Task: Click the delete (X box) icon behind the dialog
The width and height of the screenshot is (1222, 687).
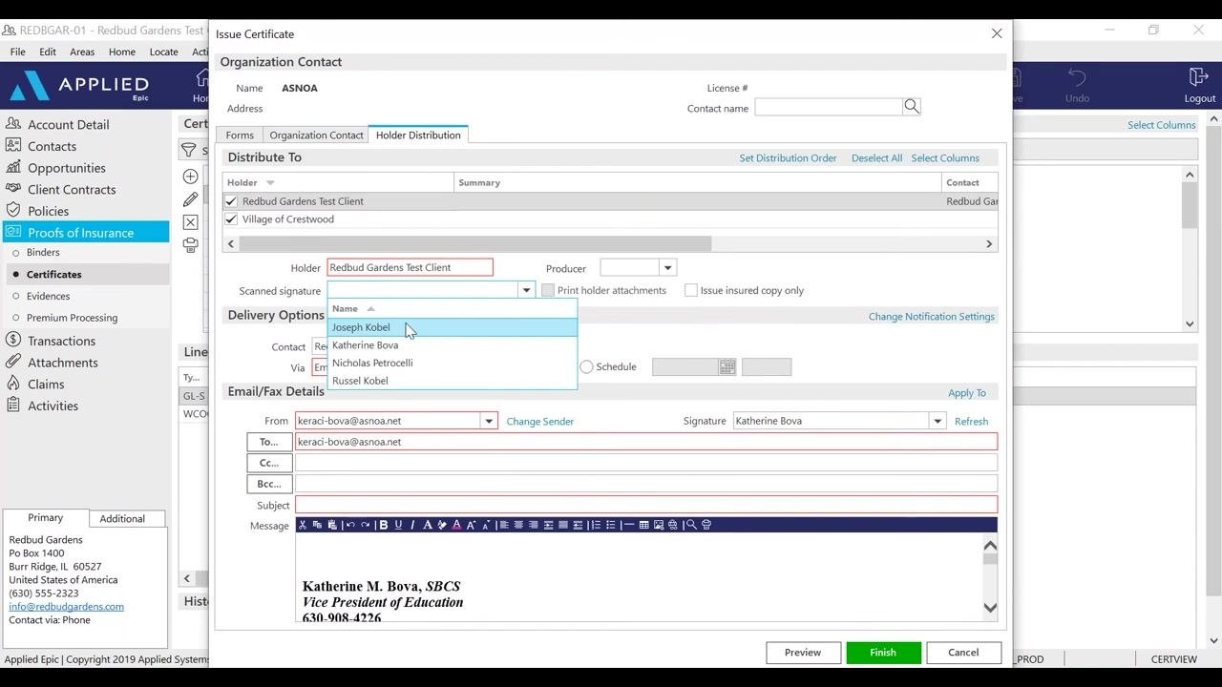Action: tap(191, 222)
